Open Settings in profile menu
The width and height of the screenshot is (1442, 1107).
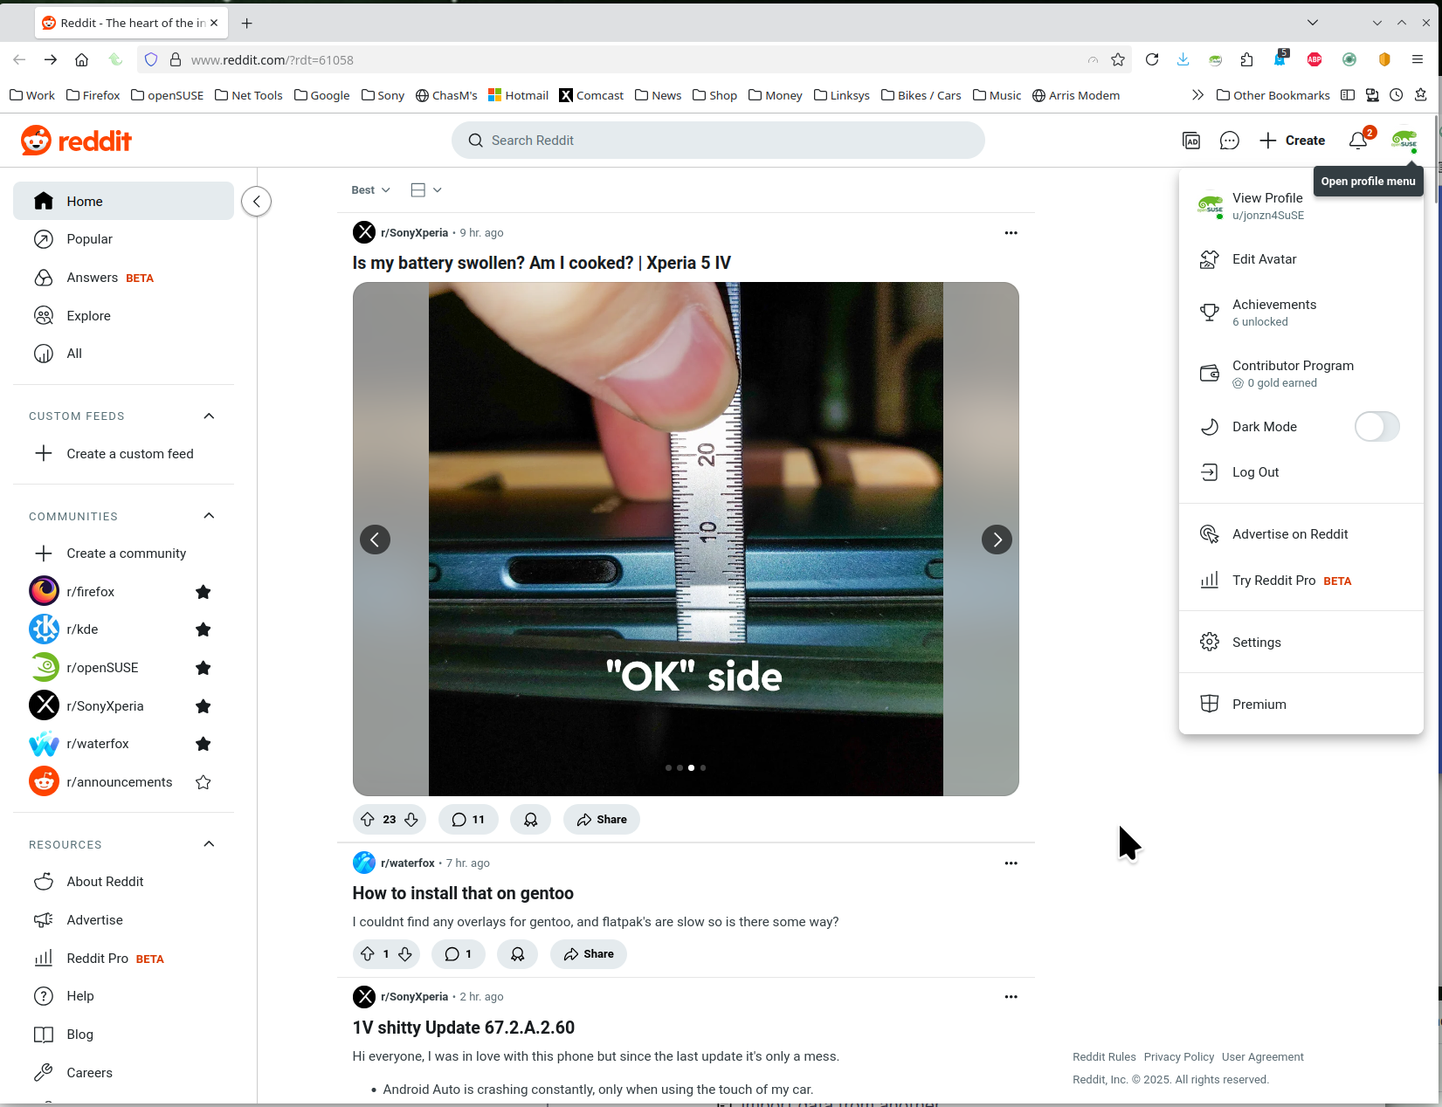point(1301,643)
